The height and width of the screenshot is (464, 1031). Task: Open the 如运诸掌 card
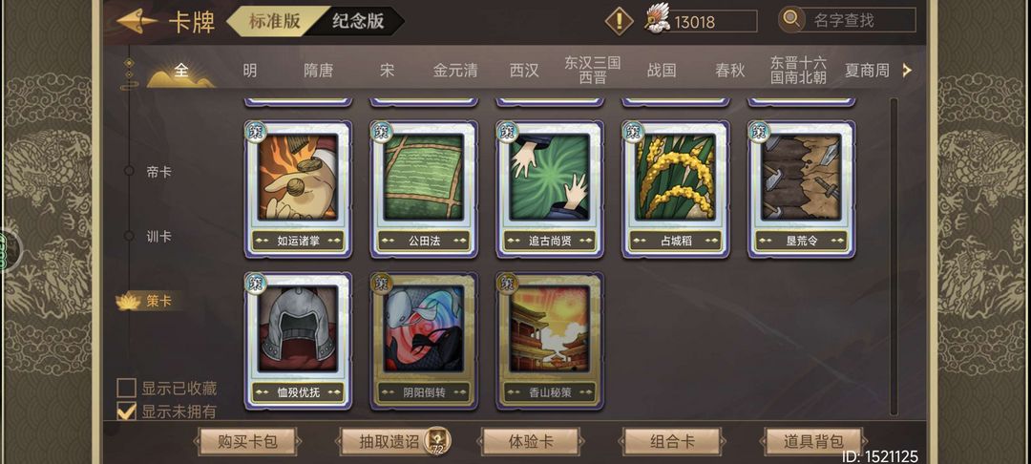(298, 189)
